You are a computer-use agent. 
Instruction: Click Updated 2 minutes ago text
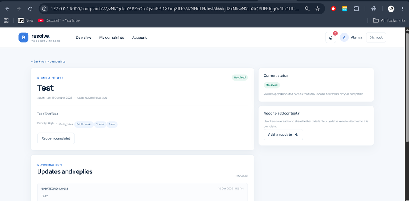point(92,98)
